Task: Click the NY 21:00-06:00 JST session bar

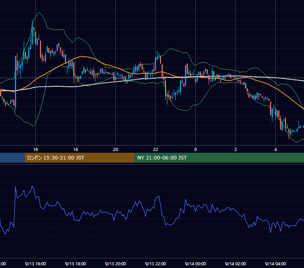Action: click(x=219, y=158)
